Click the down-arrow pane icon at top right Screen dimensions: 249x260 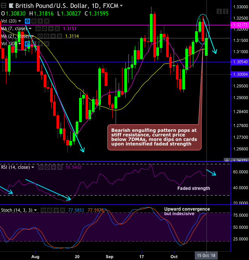point(219,11)
